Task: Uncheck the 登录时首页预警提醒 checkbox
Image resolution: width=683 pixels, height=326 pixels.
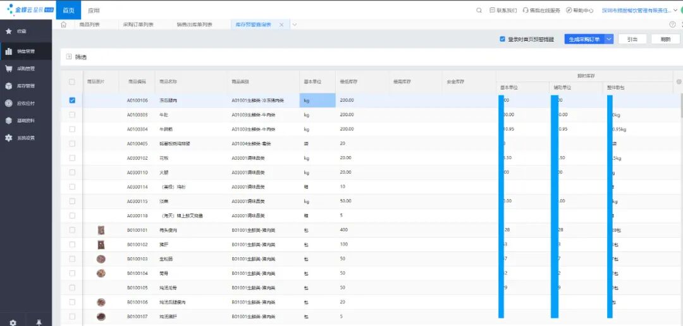Action: coord(502,39)
